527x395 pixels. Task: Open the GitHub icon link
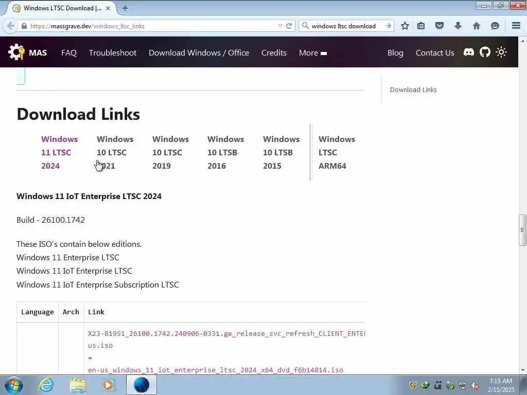click(485, 52)
